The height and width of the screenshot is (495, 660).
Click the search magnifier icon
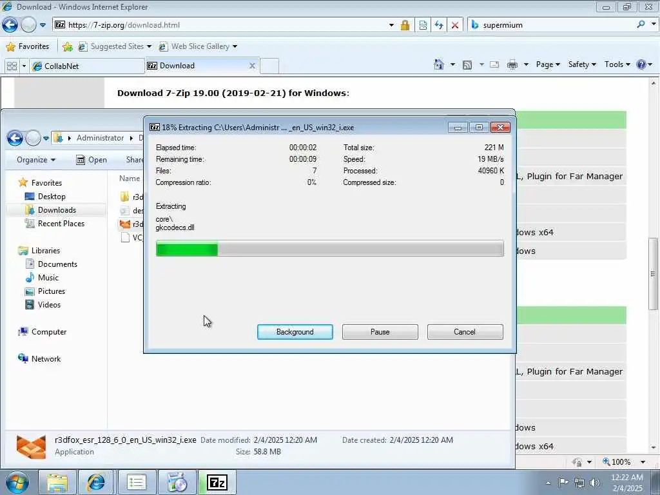[641, 24]
